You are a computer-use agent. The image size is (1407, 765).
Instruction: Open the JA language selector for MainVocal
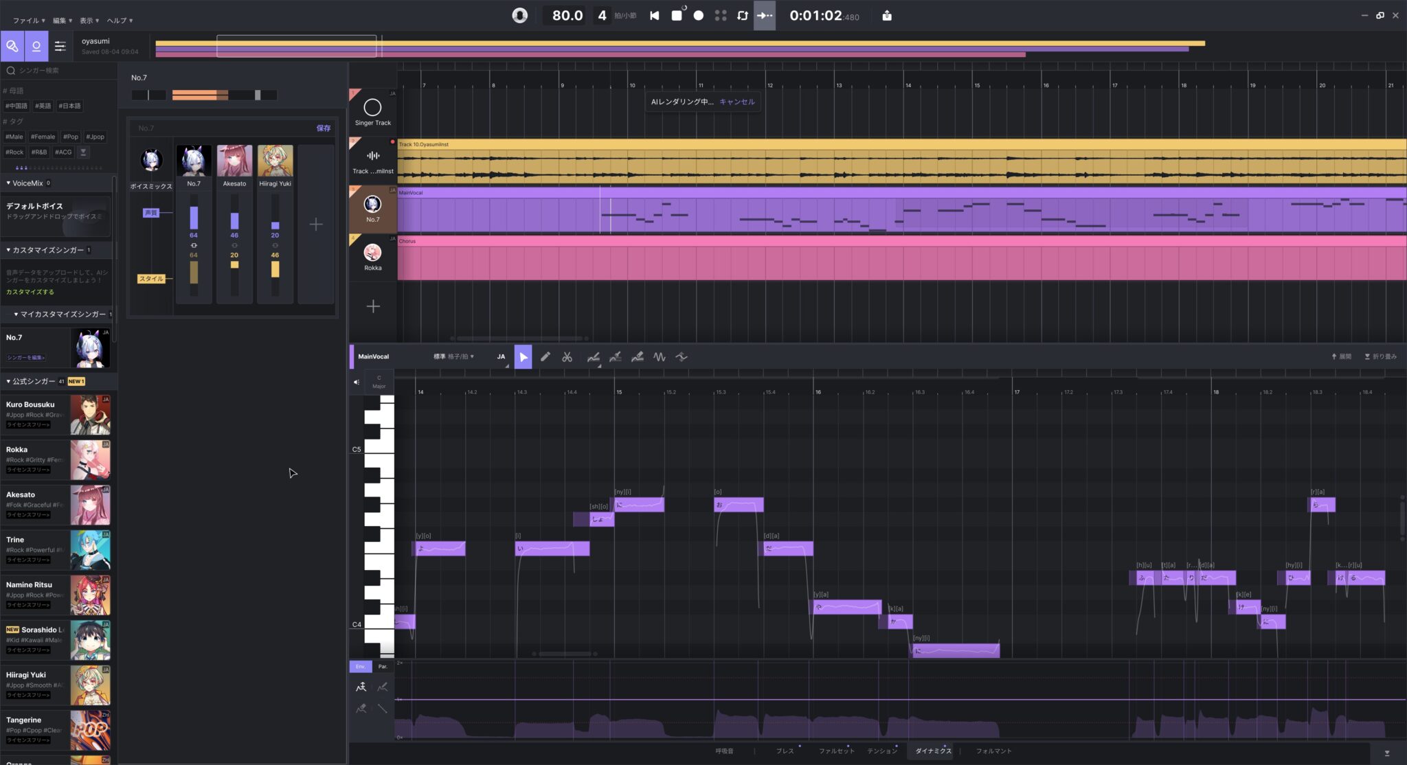tap(502, 356)
